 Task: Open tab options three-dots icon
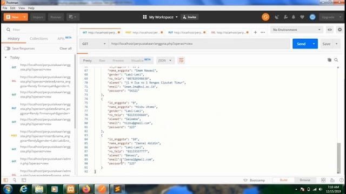[263, 32]
